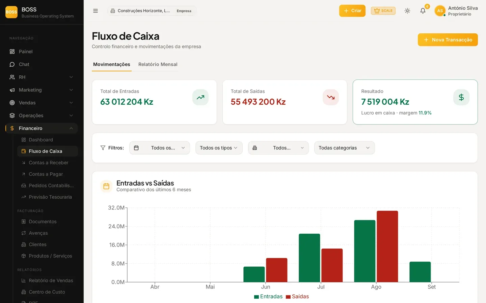Expand the Marketing menu
This screenshot has height=303, width=486.
point(42,90)
